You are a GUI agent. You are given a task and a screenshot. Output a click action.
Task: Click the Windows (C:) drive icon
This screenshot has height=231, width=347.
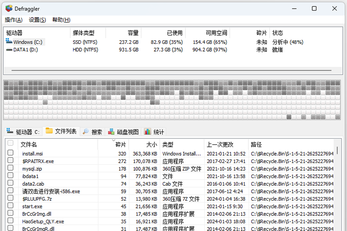tap(9, 41)
